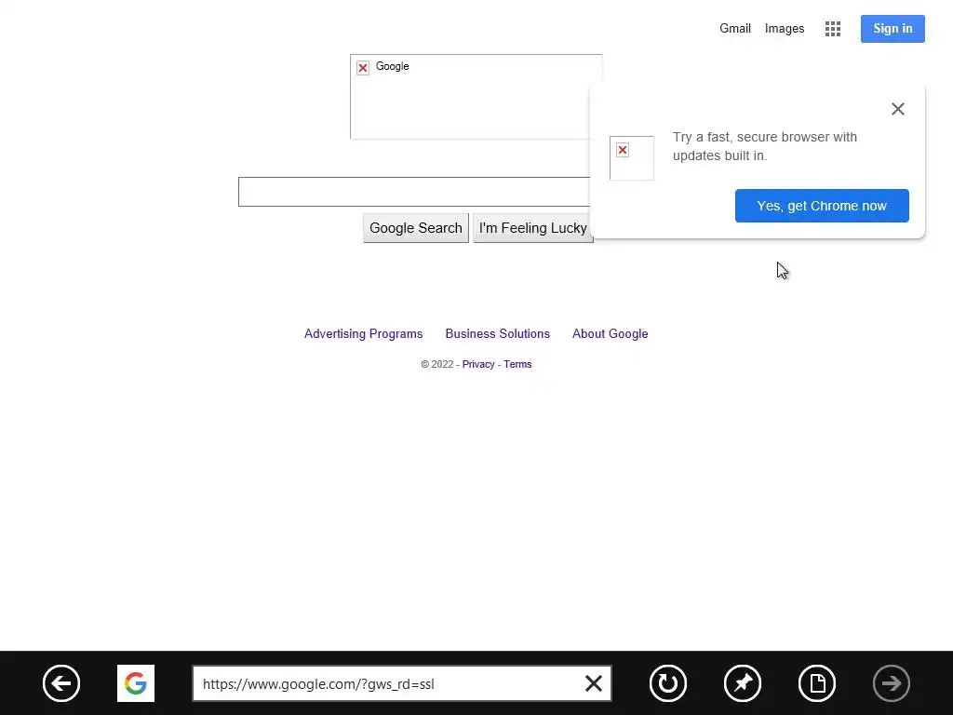Reload the page with the refresh icon

[x=668, y=683]
